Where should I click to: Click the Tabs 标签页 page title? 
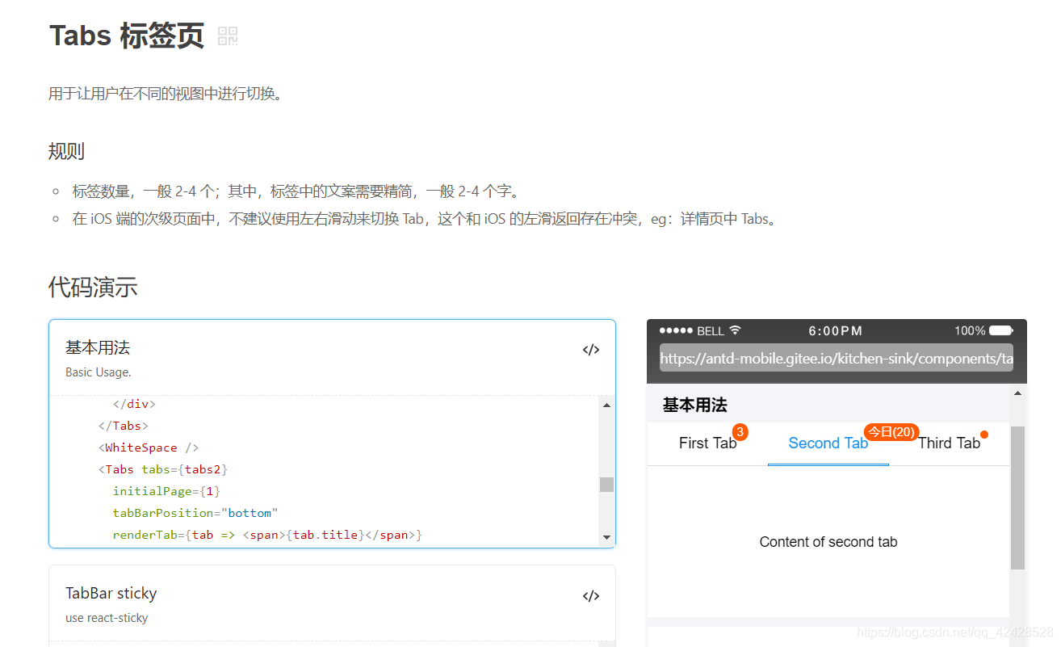127,36
